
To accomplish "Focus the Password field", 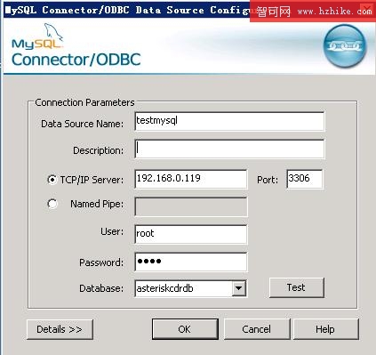I will pos(190,262).
